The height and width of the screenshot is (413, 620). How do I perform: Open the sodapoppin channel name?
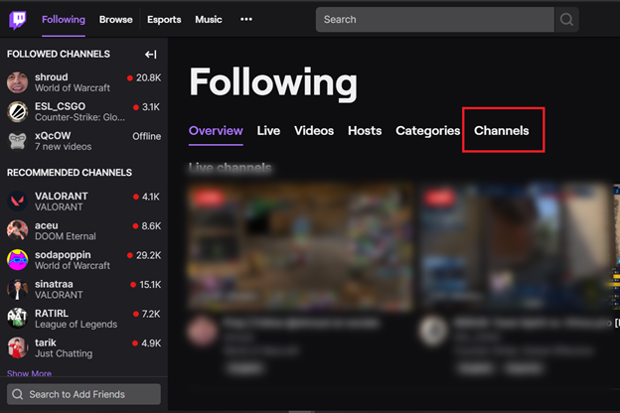tap(63, 255)
